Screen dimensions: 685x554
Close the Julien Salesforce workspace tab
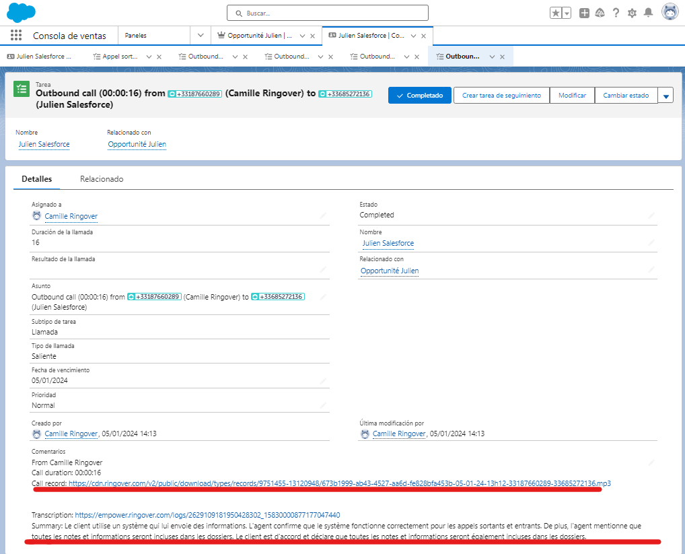[423, 36]
